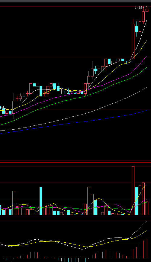Click the cyan candle right after the breakout candle
Screen dimensions: 151x262
pos(137,29)
